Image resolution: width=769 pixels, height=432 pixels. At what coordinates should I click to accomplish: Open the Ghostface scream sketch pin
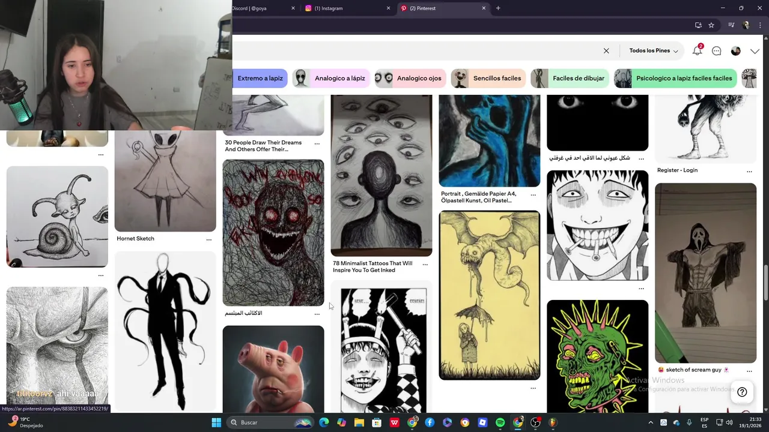pyautogui.click(x=705, y=273)
